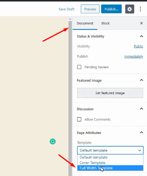Image resolution: width=147 pixels, height=176 pixels.
Task: Click the Publish button
Action: [x=111, y=9]
